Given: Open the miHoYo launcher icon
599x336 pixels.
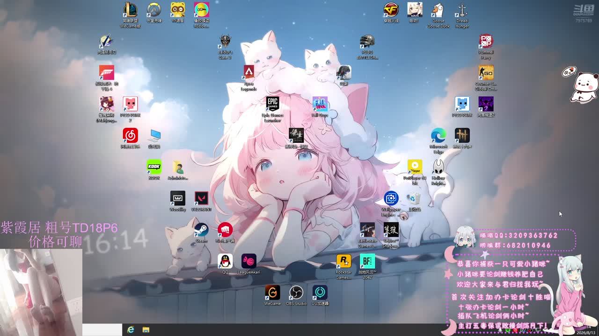Looking at the screenshot, I should click(415, 10).
